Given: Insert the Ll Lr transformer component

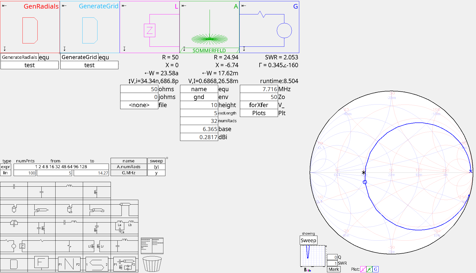Looking at the screenshot, I should [97, 244].
